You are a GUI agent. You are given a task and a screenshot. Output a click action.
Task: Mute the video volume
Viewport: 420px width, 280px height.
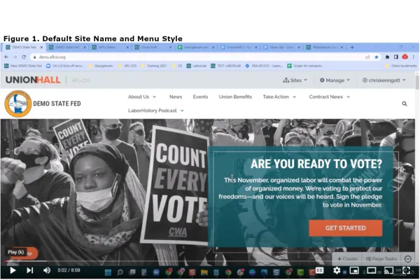click(47, 270)
